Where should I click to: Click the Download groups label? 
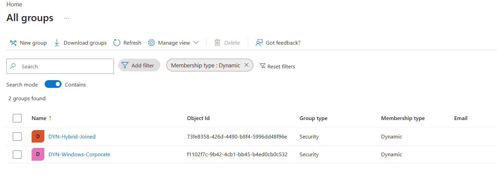coord(85,43)
